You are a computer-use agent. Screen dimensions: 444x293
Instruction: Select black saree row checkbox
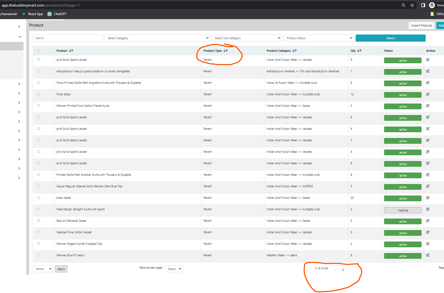coord(38,197)
